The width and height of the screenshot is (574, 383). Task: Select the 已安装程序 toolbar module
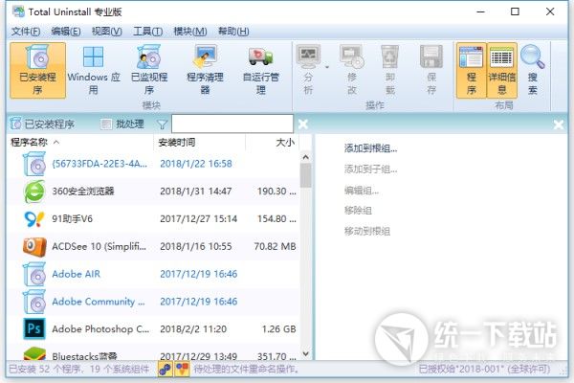pyautogui.click(x=33, y=71)
